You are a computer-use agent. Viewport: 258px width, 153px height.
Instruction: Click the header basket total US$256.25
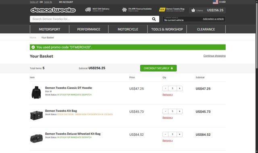click(x=215, y=10)
